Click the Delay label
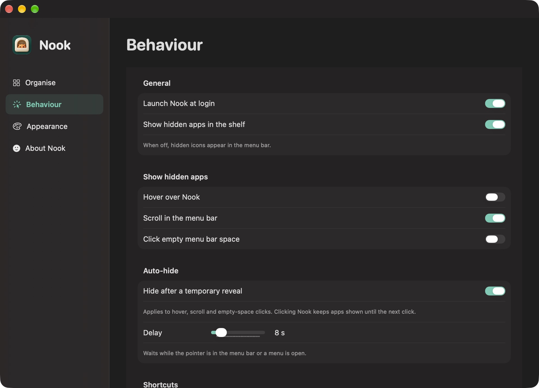The width and height of the screenshot is (539, 388). pos(152,333)
